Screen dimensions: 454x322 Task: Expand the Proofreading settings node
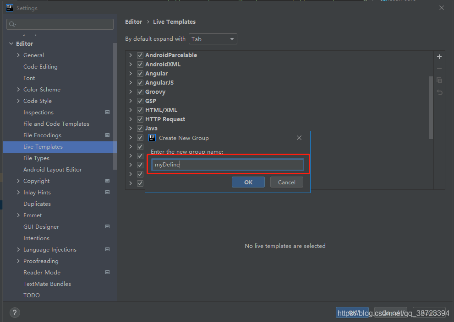tap(18, 261)
